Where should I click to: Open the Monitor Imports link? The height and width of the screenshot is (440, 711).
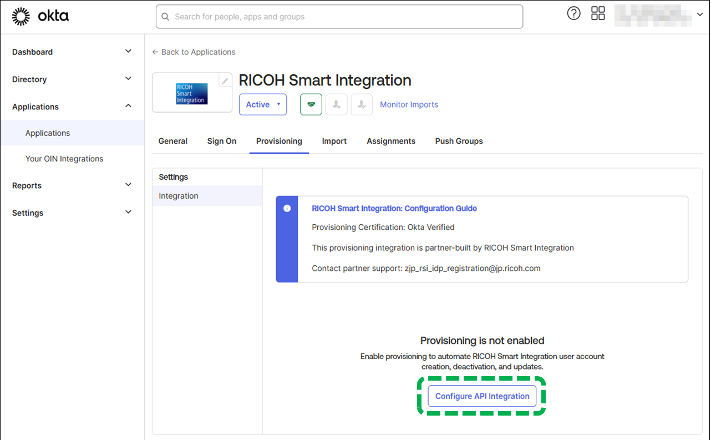click(x=409, y=104)
